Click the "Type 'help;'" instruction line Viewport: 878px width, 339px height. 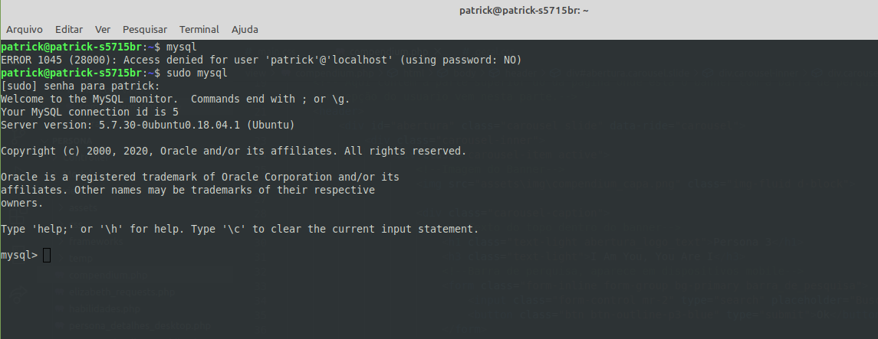point(240,229)
